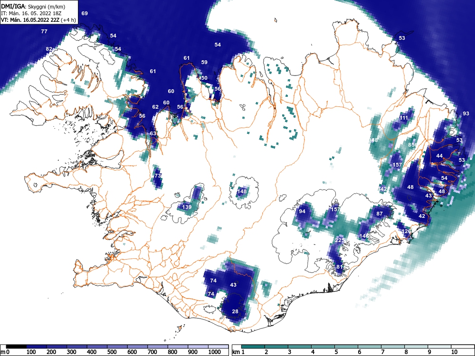Click the visibility value 42 on the map

point(422,216)
